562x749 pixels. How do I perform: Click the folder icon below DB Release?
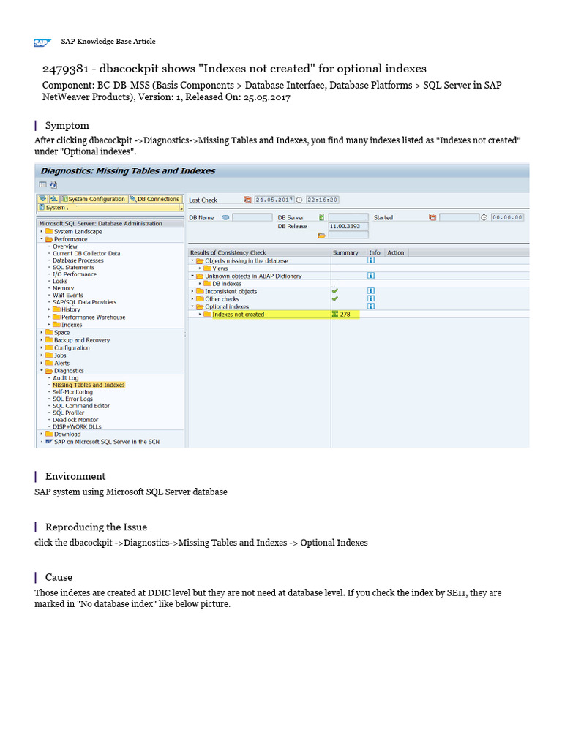pos(322,235)
